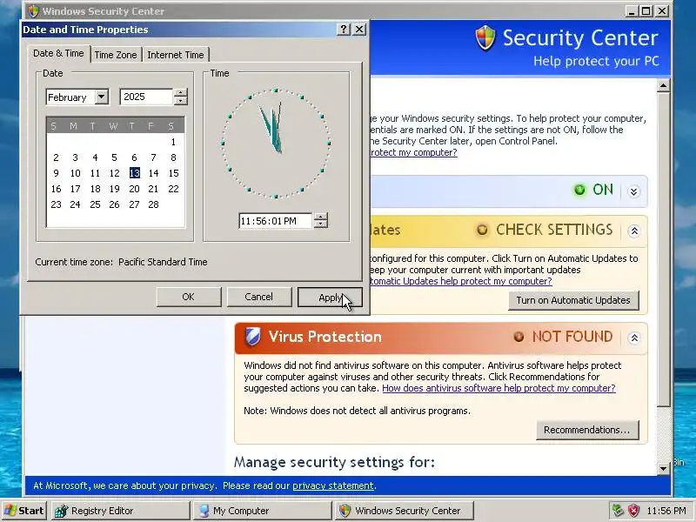Viewport: 696px width, 522px height.
Task: Collapse the CHECK SETTINGS section chevron
Action: (x=634, y=231)
